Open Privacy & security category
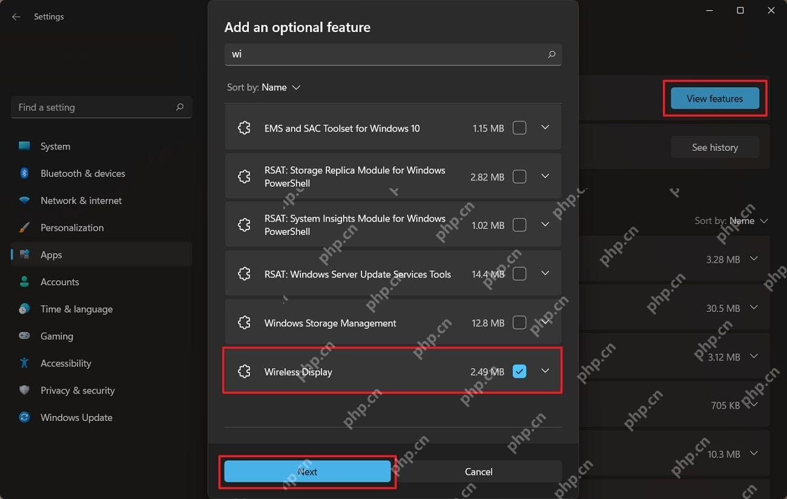Image resolution: width=787 pixels, height=499 pixels. [102, 390]
